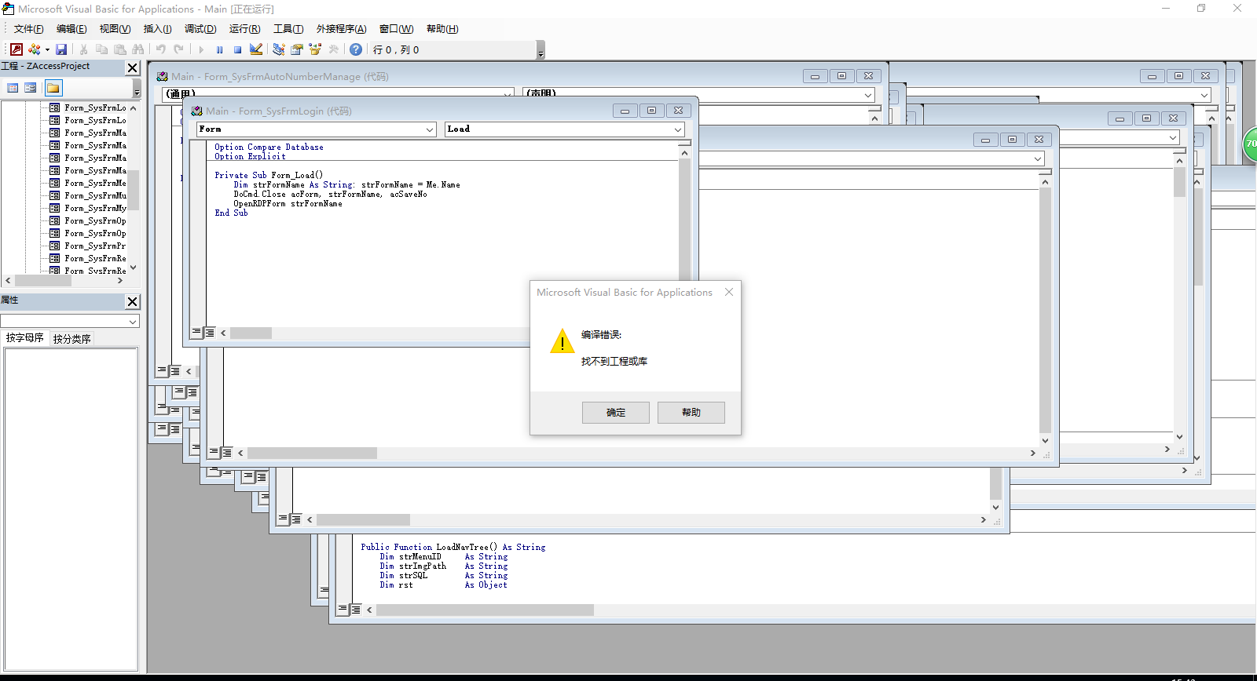This screenshot has height=681, width=1257.
Task: Open the 工具(T) menu
Action: [x=288, y=29]
